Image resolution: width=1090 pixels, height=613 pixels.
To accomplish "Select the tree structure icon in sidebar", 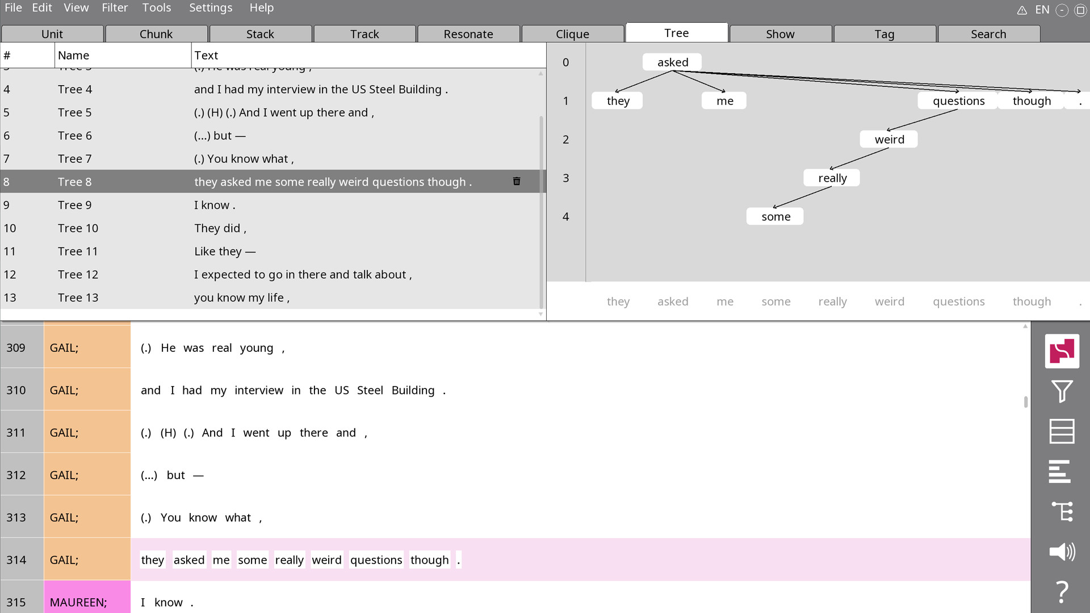I will coord(1063,511).
